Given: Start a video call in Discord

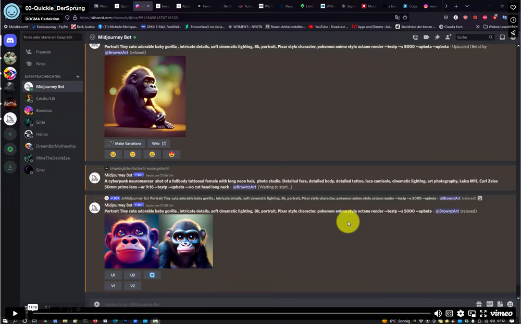Looking at the screenshot, I should (x=426, y=37).
